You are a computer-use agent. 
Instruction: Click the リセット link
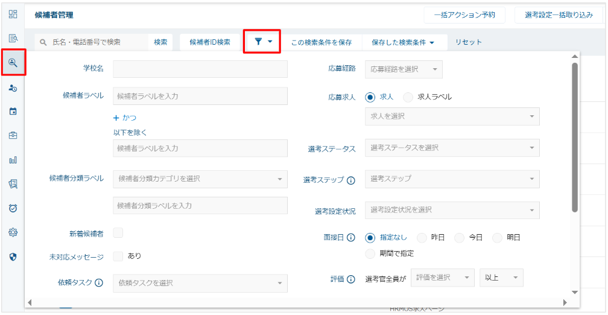pos(469,42)
